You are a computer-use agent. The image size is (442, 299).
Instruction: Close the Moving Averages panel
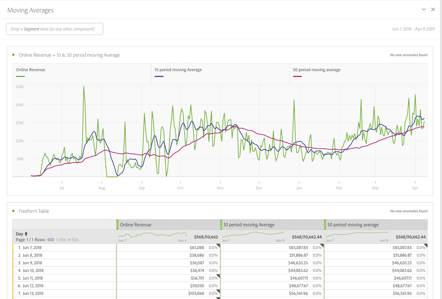coord(433,9)
